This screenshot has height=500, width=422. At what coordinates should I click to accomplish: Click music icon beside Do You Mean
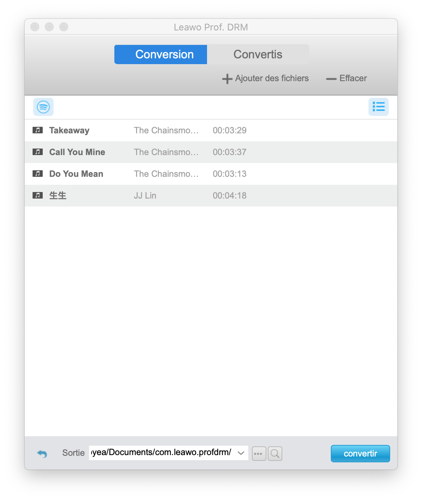[x=38, y=174]
